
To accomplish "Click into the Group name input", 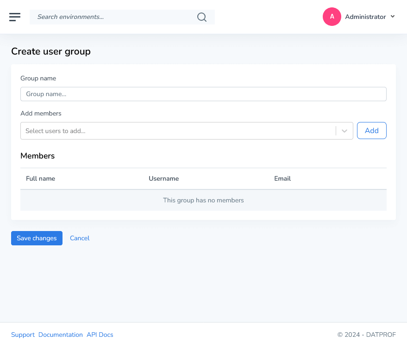I will (203, 94).
